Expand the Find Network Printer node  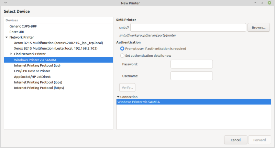tap(11, 54)
